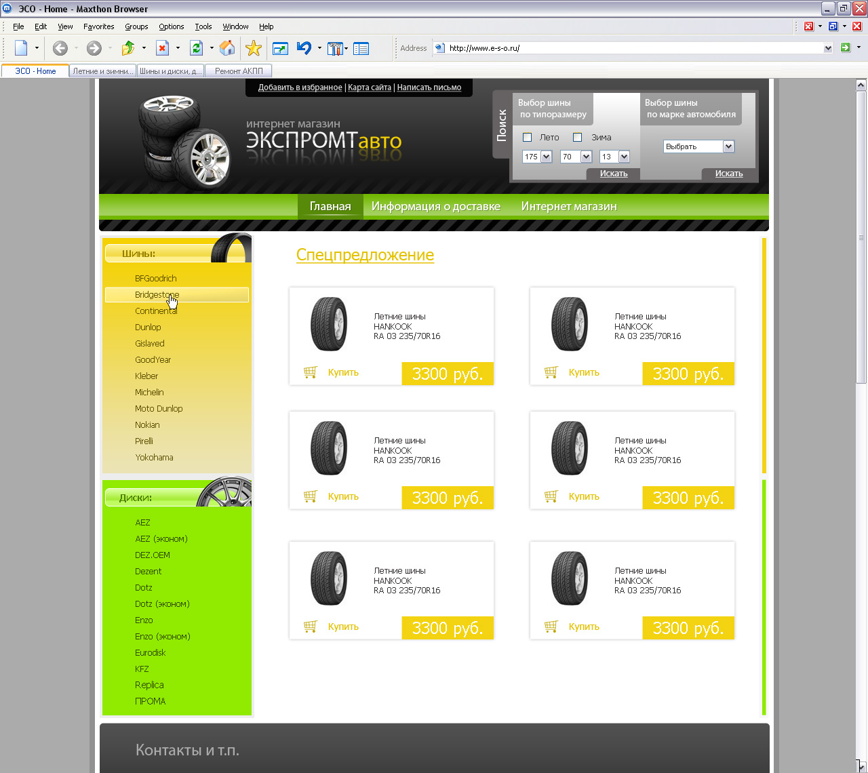The height and width of the screenshot is (773, 868).
Task: Click the vertical scrollbar up arrow
Action: (861, 85)
